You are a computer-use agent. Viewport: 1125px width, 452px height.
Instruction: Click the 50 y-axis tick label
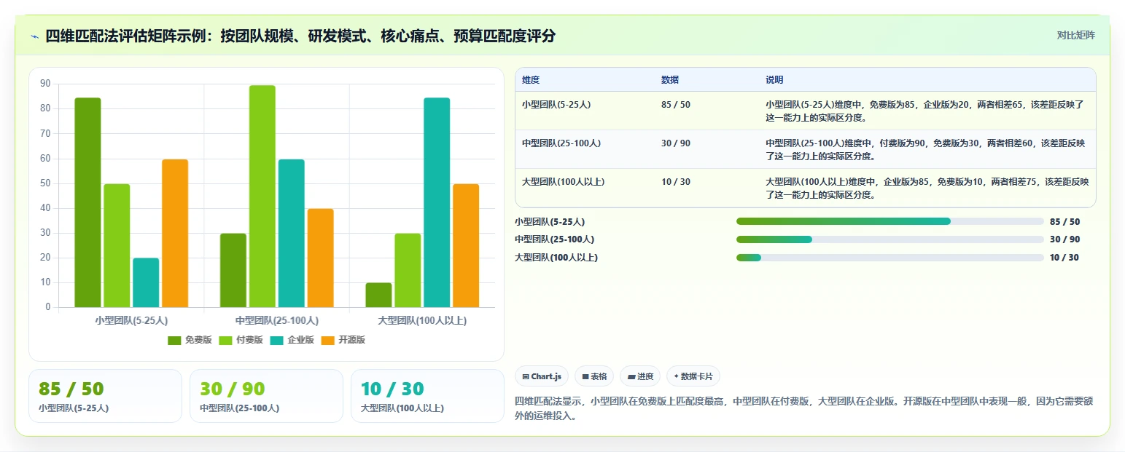click(x=45, y=183)
